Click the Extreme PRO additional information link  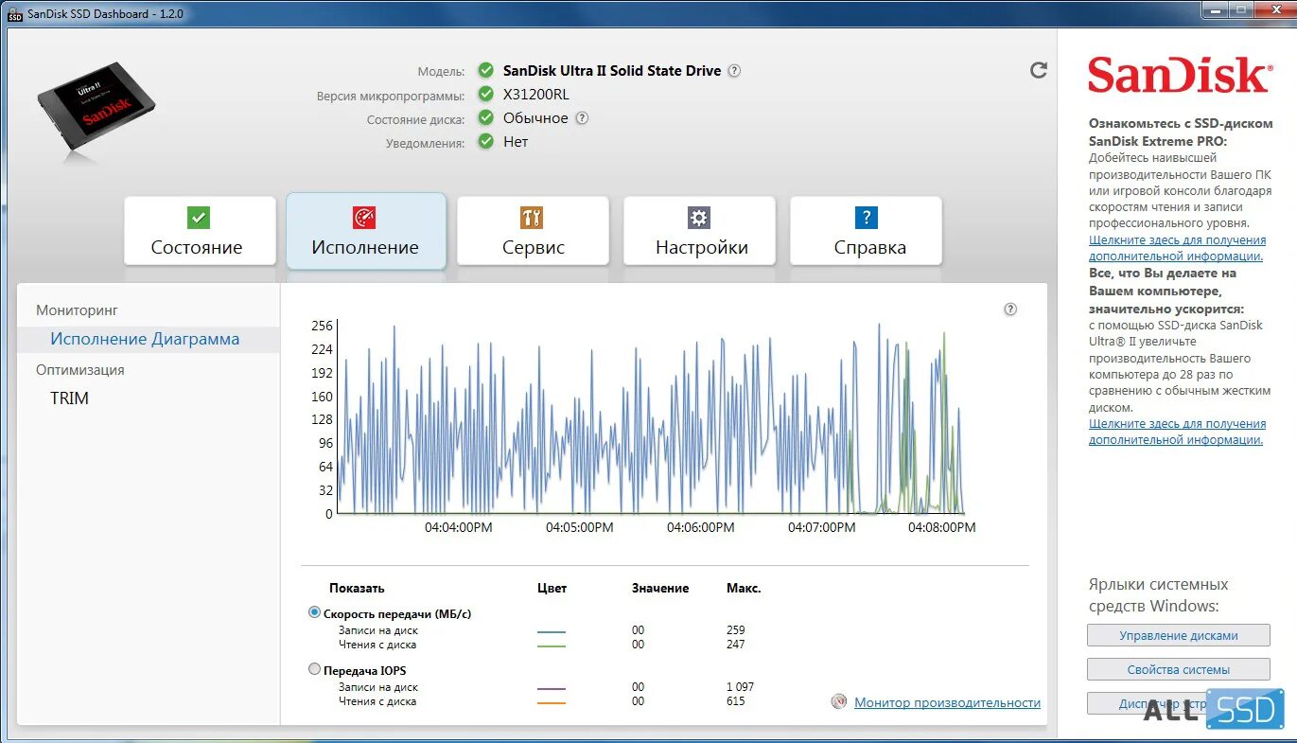[x=1177, y=248]
